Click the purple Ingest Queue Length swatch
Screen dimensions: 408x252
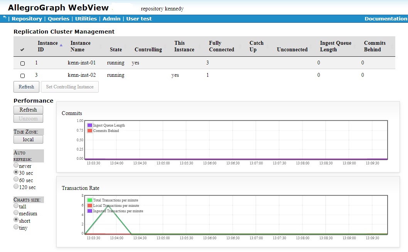[x=90, y=125]
